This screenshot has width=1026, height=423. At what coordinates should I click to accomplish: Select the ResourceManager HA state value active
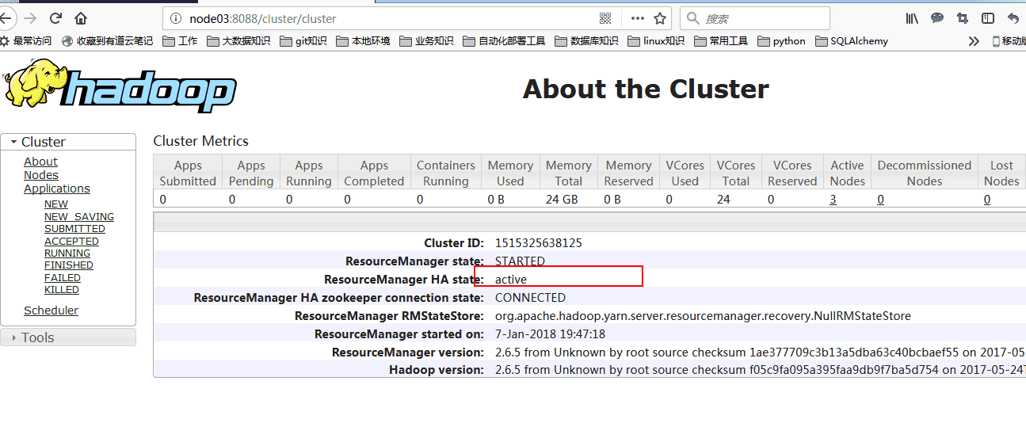[x=511, y=280]
